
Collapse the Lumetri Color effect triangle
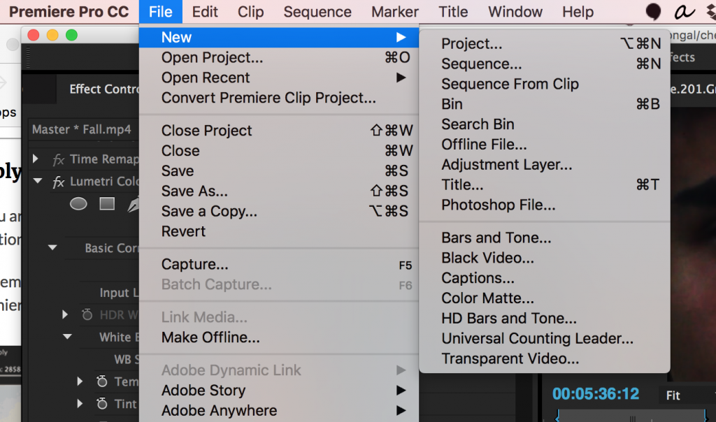click(x=38, y=181)
